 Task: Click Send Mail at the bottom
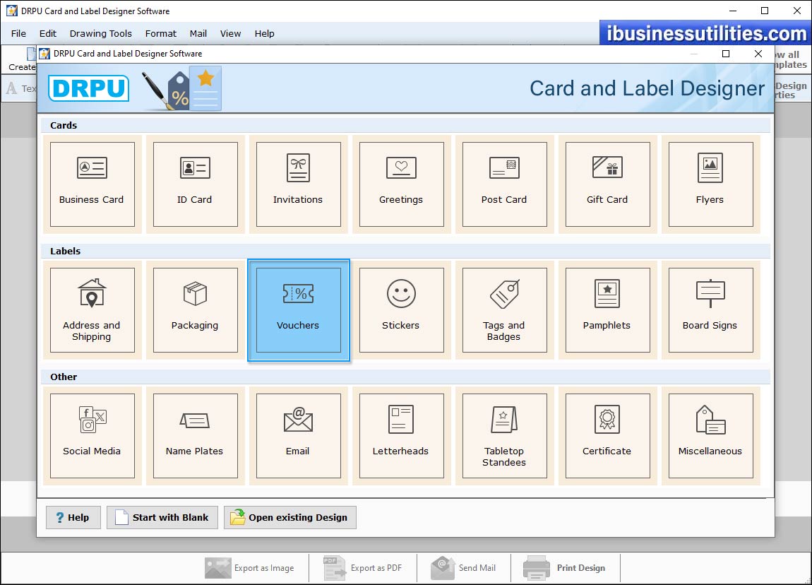click(464, 568)
